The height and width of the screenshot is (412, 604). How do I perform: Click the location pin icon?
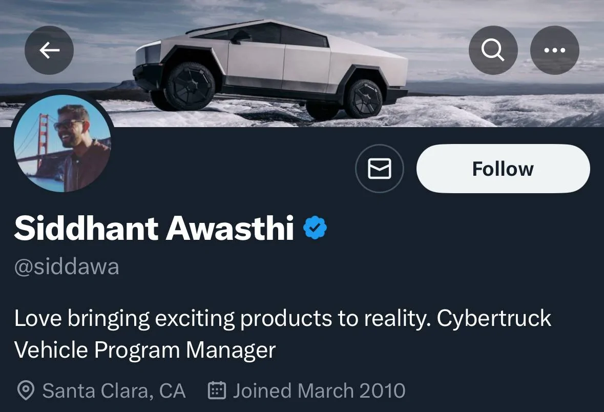(x=26, y=390)
